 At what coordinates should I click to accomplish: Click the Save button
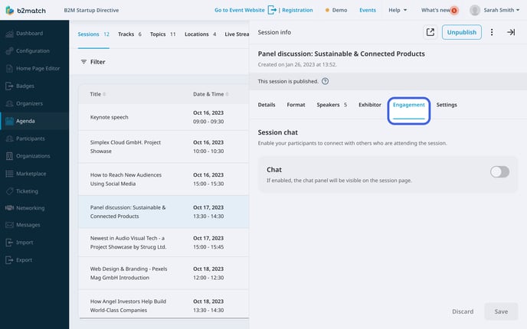point(501,311)
